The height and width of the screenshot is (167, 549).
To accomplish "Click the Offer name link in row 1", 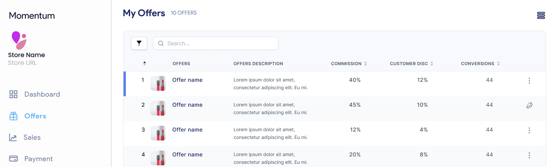I will (x=187, y=80).
